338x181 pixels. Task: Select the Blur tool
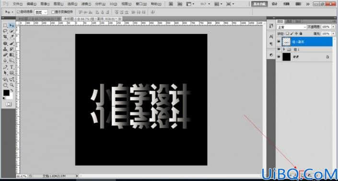pos(5,61)
